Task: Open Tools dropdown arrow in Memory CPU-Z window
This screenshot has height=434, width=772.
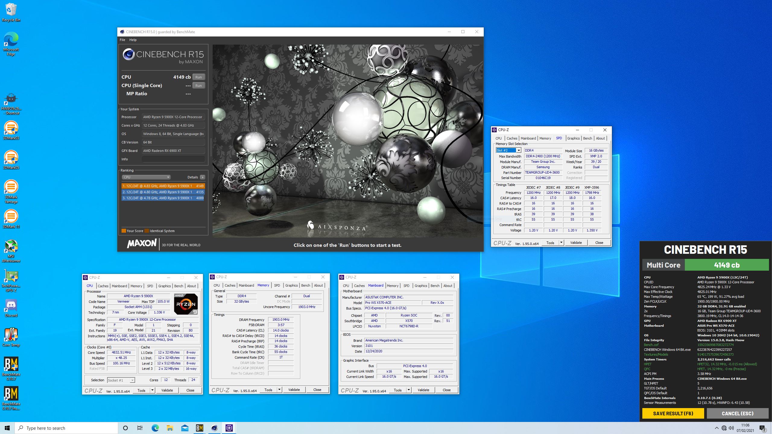Action: 279,390
